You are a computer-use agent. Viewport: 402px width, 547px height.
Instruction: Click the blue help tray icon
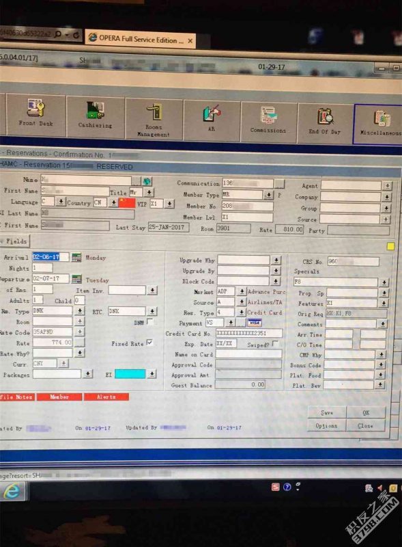pos(287,487)
